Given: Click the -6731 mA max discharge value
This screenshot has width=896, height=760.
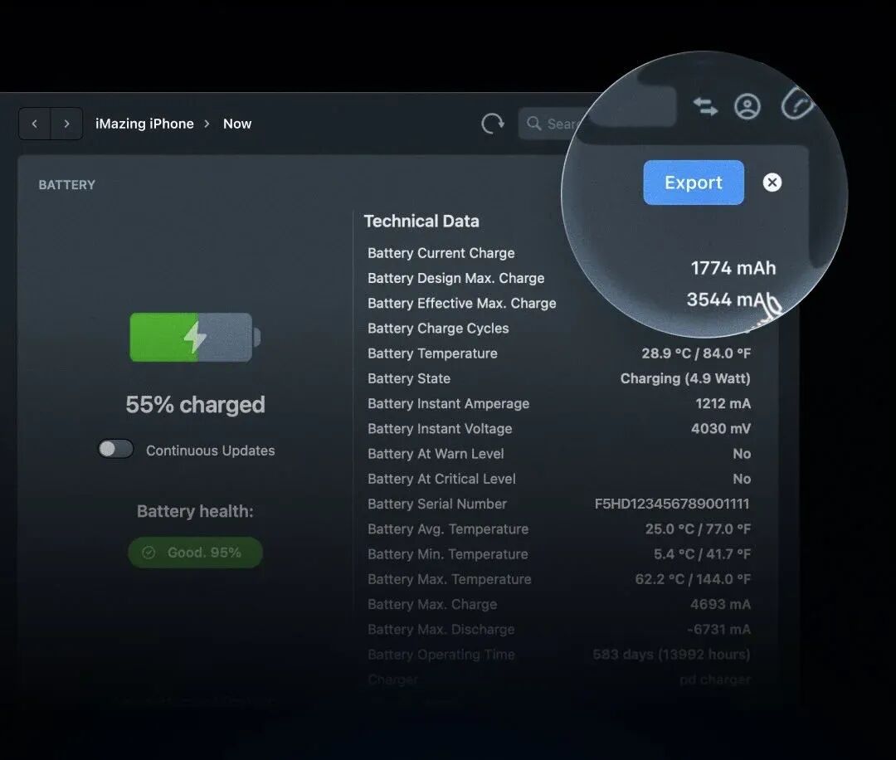Looking at the screenshot, I should coord(718,630).
